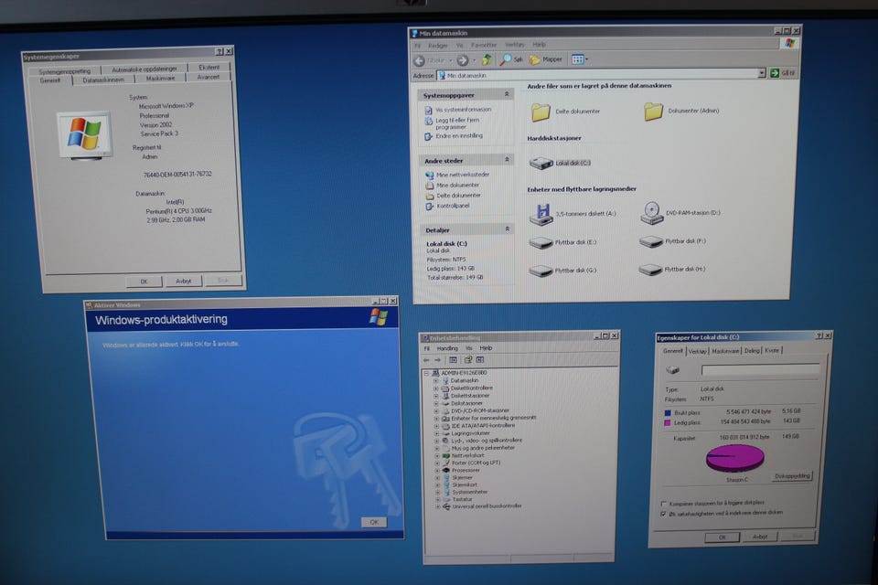878x585 pixels.
Task: Click the properties/help toolbar icon in Enhetsbehandling
Action: 467,359
